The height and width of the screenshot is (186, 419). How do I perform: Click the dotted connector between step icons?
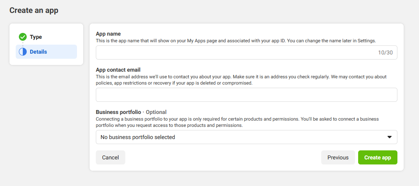[x=23, y=44]
